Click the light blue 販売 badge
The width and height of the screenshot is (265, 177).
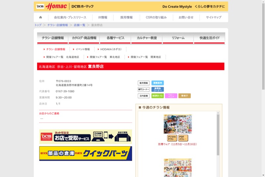click(158, 83)
